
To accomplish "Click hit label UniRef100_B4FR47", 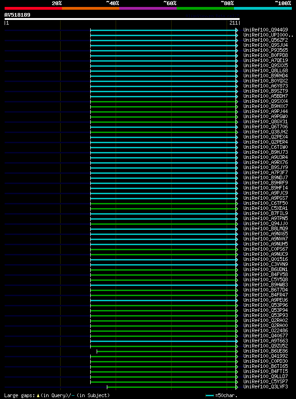I will (x=265, y=295).
